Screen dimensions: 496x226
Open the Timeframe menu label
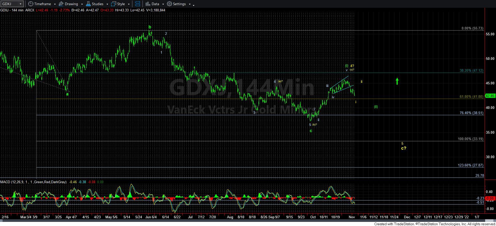click(43, 4)
